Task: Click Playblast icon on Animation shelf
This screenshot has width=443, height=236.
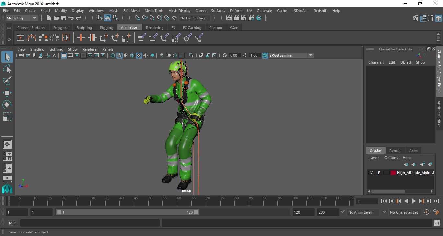Action: tap(20, 38)
